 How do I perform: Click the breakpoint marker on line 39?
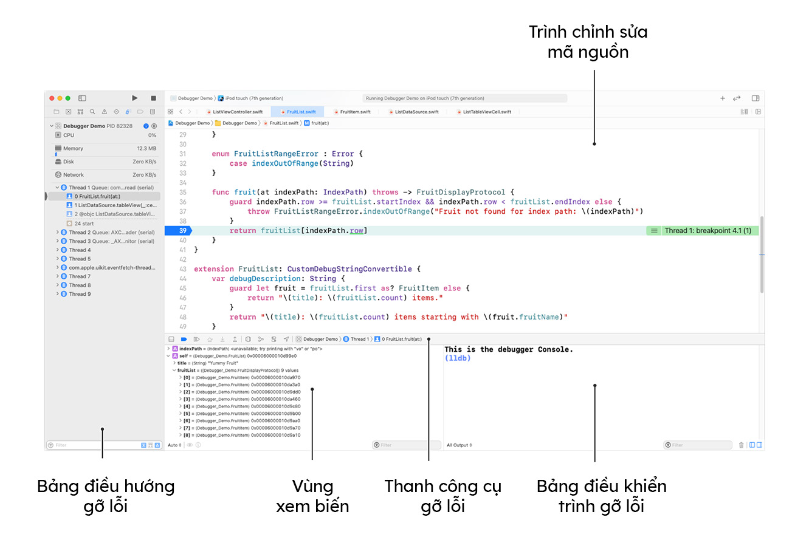(177, 230)
